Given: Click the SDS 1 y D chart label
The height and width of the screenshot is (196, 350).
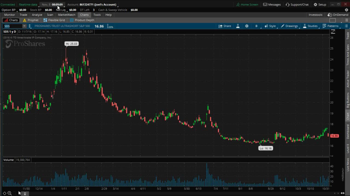Looking at the screenshot, I should pos(10,32).
